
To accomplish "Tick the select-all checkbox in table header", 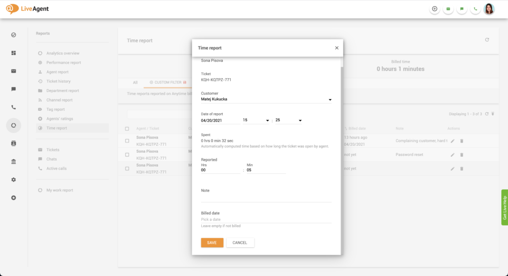I will click(x=127, y=129).
